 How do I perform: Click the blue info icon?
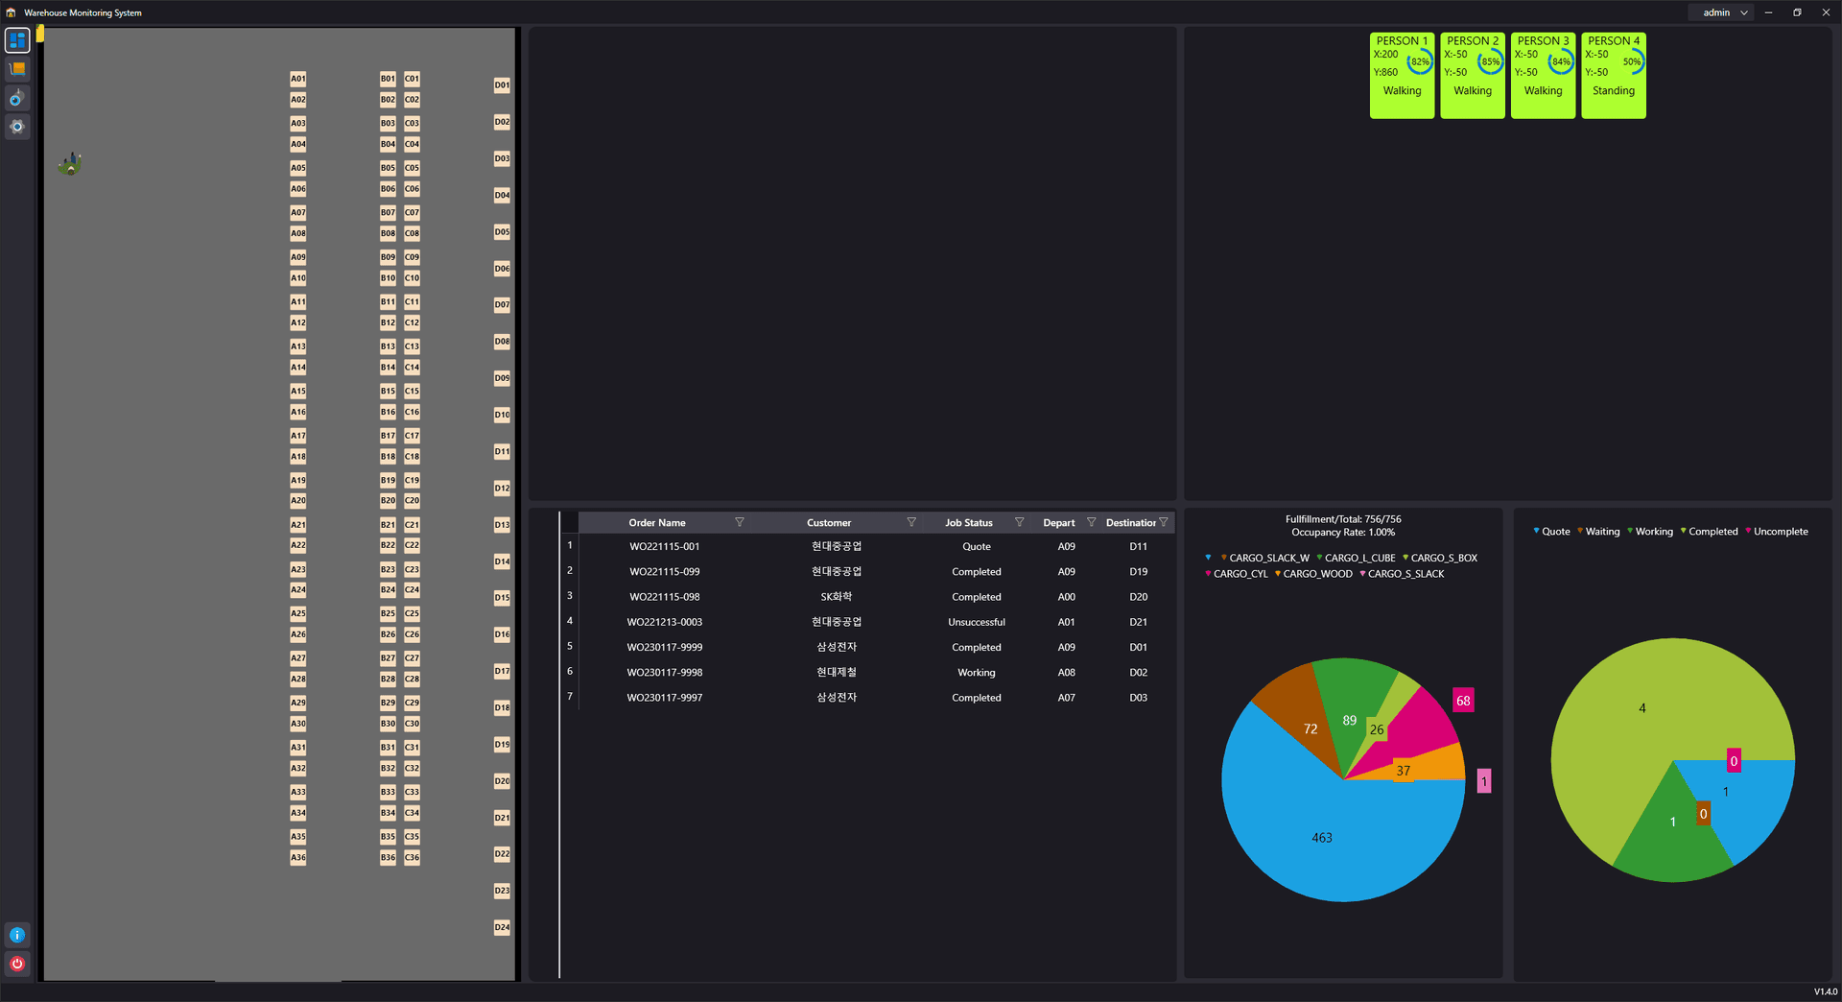17,935
